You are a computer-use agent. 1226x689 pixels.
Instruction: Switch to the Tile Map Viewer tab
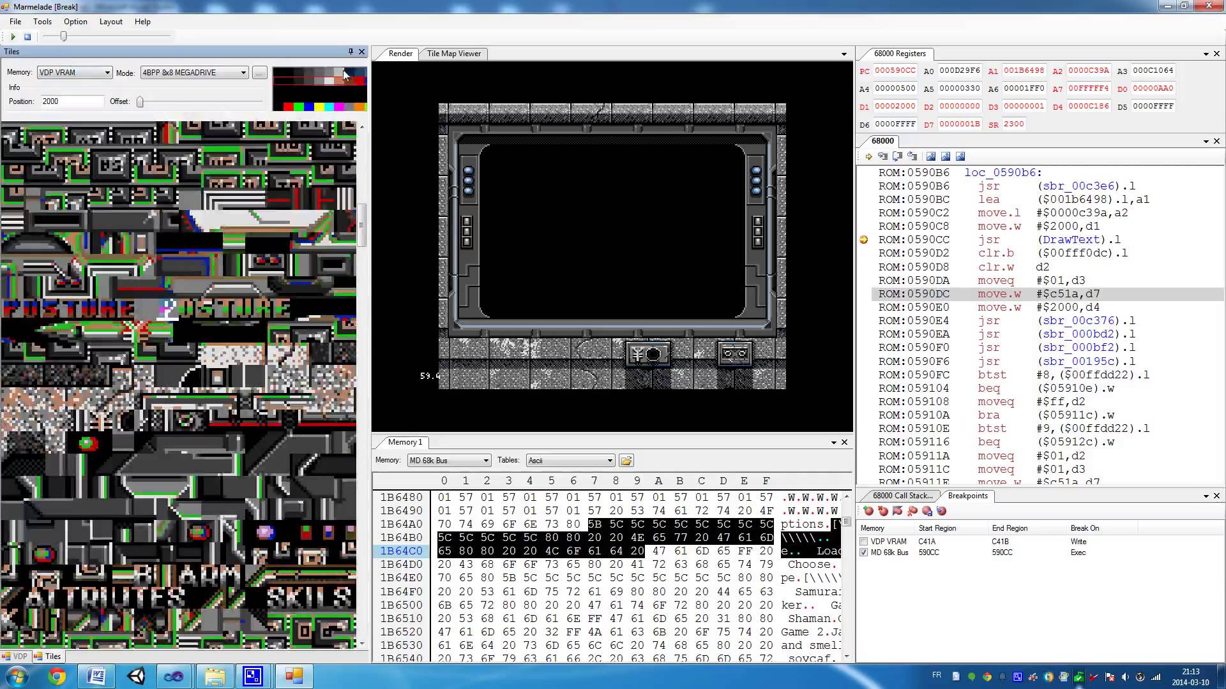click(453, 54)
